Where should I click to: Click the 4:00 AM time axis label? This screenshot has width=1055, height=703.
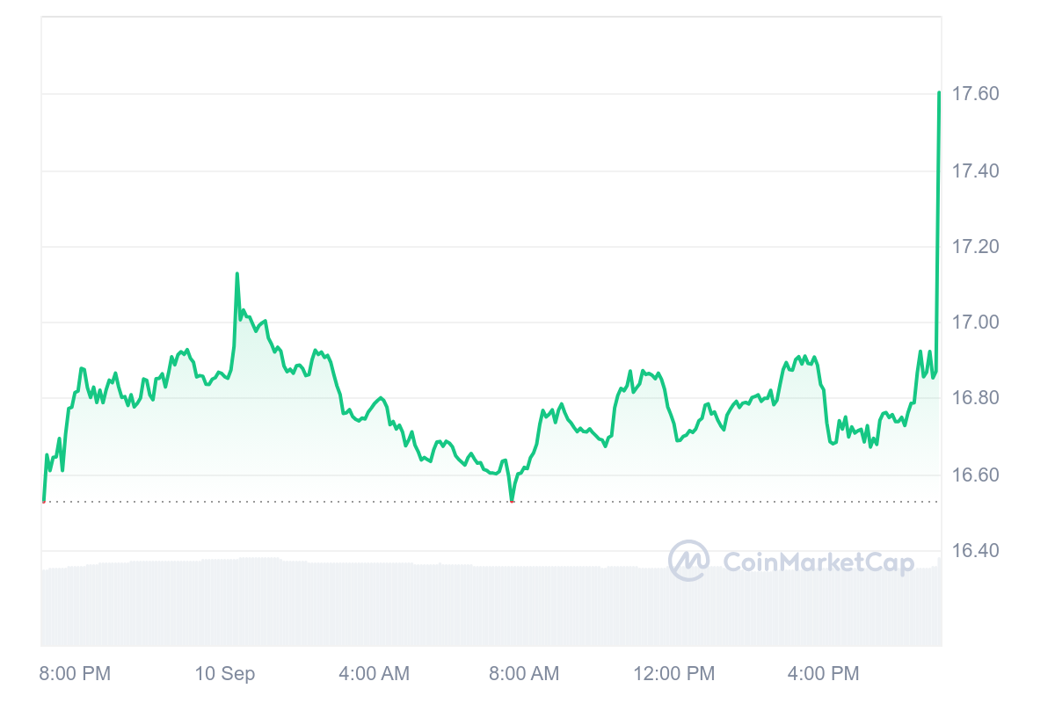(374, 674)
